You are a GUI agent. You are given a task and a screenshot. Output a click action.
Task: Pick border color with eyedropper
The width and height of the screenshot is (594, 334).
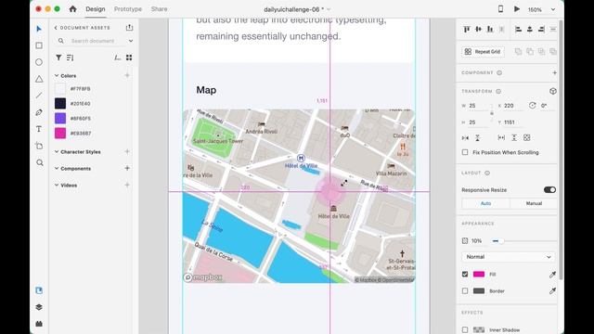tap(552, 290)
